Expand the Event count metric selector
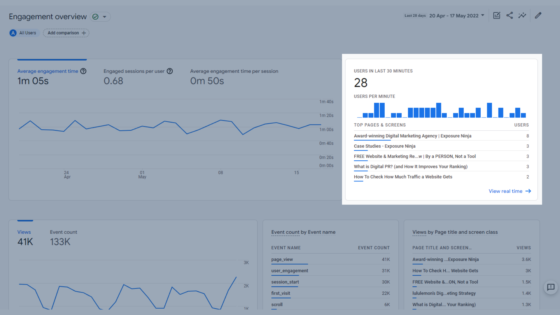 [x=285, y=232]
